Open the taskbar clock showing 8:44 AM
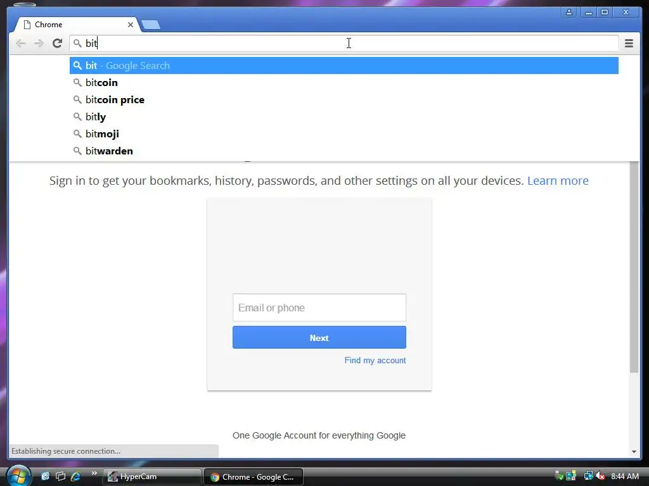This screenshot has height=486, width=649. [x=624, y=477]
